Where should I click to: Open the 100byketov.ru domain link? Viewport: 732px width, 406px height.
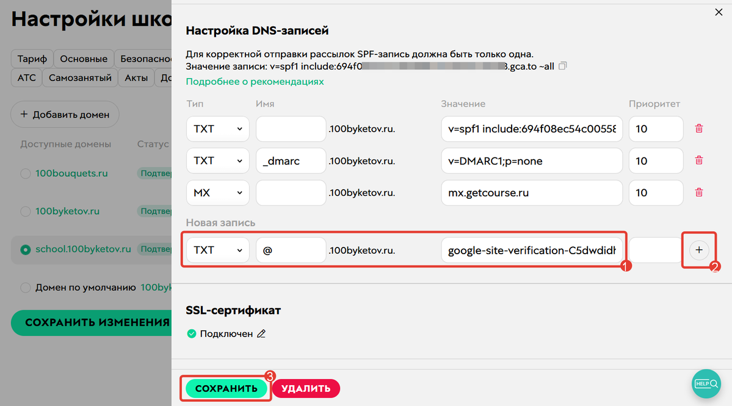click(x=67, y=211)
